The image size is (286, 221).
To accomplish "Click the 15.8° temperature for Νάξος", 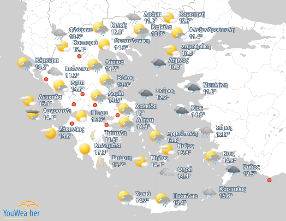I will coord(185,152).
